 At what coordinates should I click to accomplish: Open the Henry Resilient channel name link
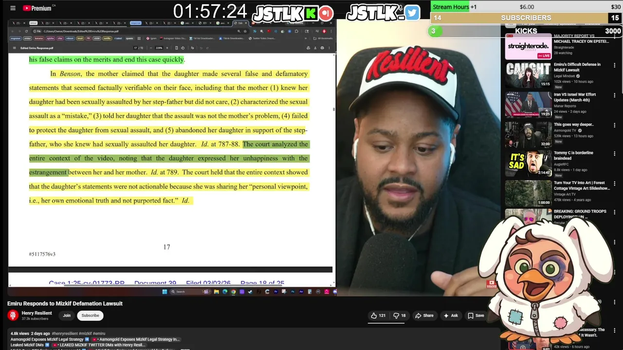[x=37, y=313]
